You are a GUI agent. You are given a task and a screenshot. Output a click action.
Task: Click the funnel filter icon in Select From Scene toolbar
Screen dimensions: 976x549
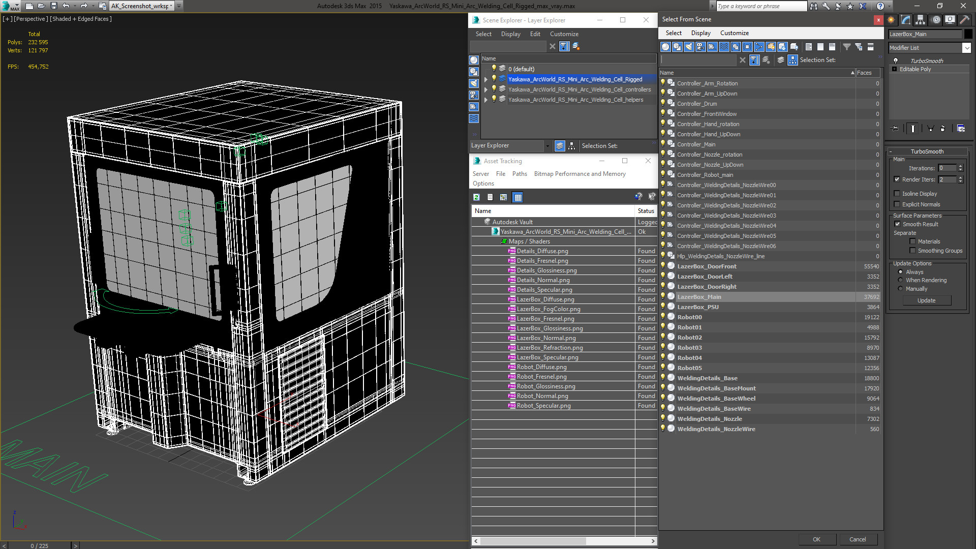pyautogui.click(x=847, y=47)
